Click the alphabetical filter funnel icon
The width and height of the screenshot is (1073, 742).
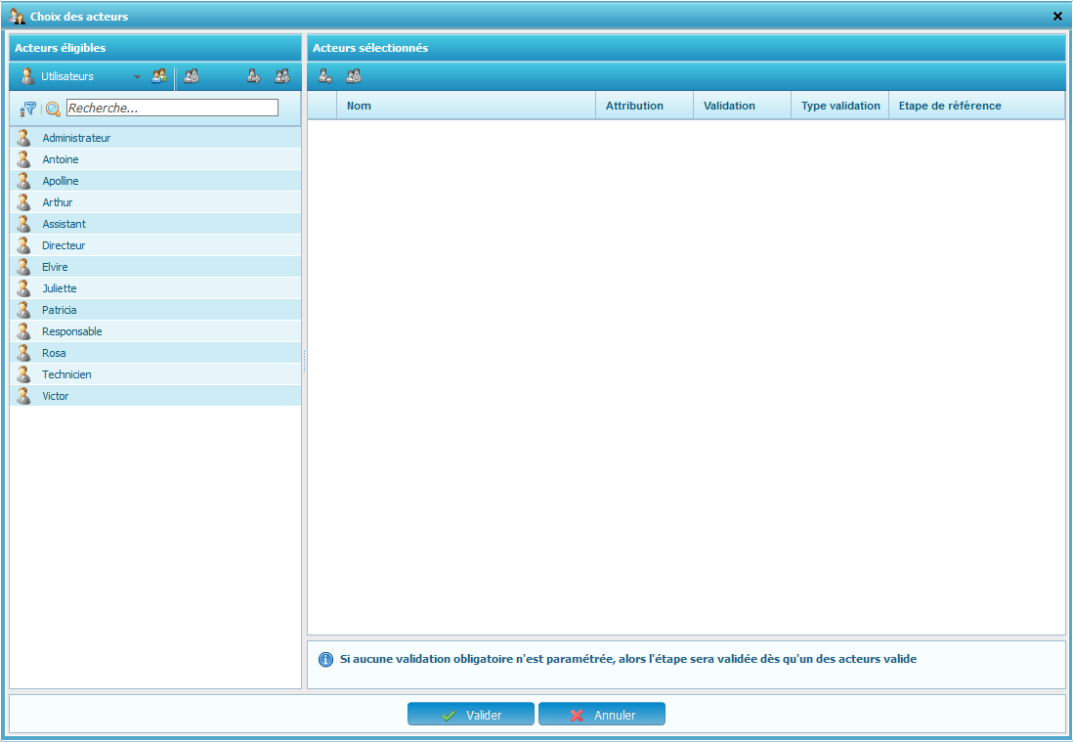(x=28, y=109)
